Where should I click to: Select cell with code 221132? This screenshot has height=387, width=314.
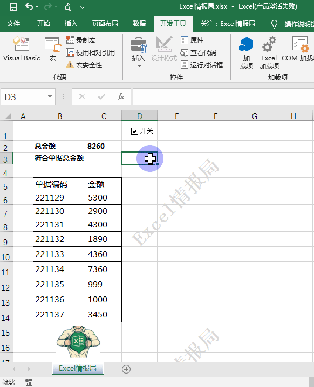(x=59, y=239)
